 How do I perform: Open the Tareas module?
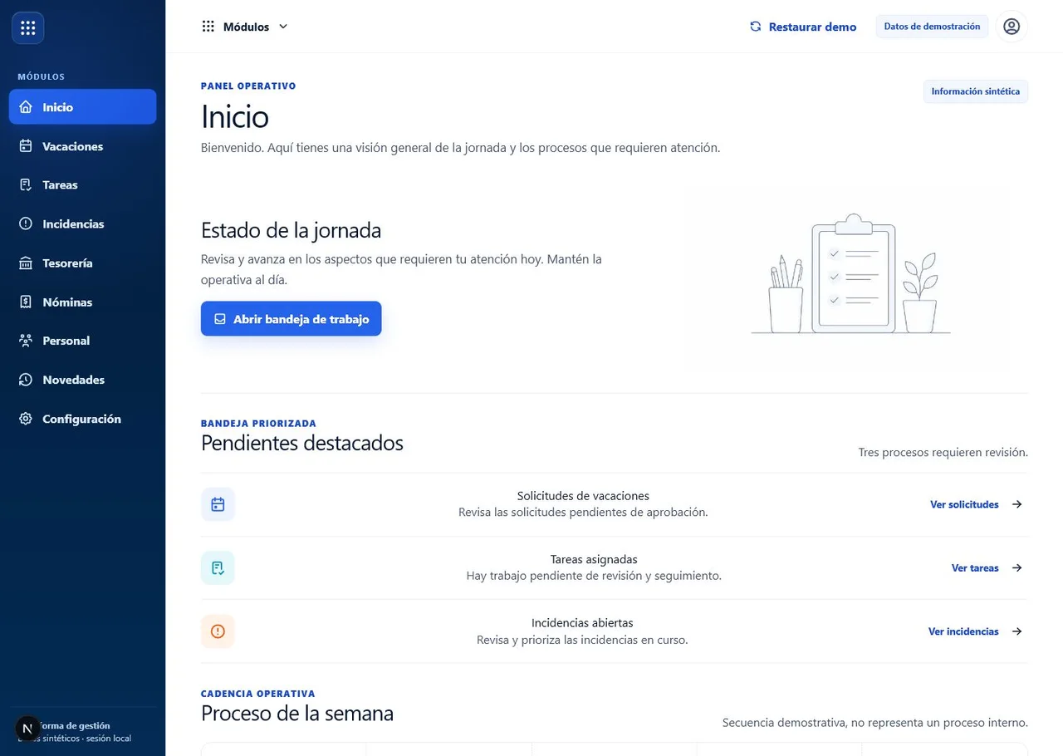(x=82, y=184)
